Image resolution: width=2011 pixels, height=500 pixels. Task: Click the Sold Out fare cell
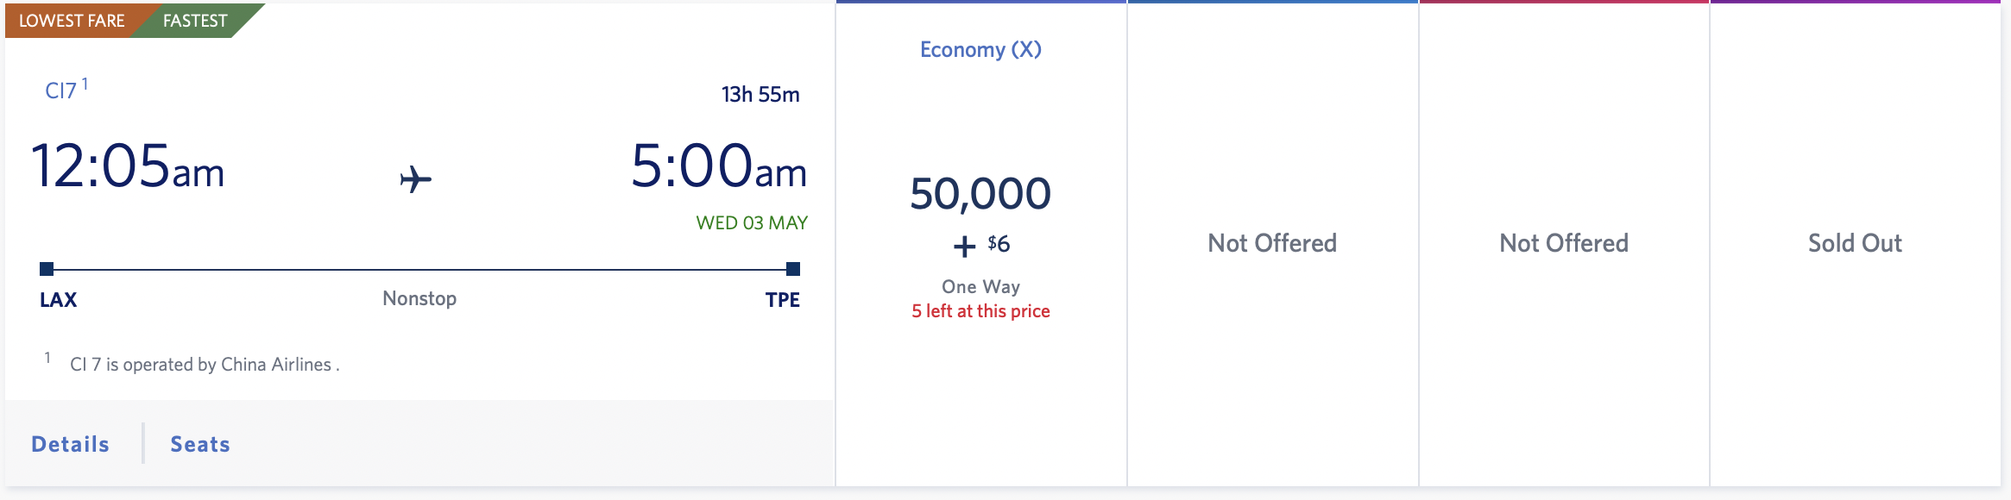[x=1855, y=243]
